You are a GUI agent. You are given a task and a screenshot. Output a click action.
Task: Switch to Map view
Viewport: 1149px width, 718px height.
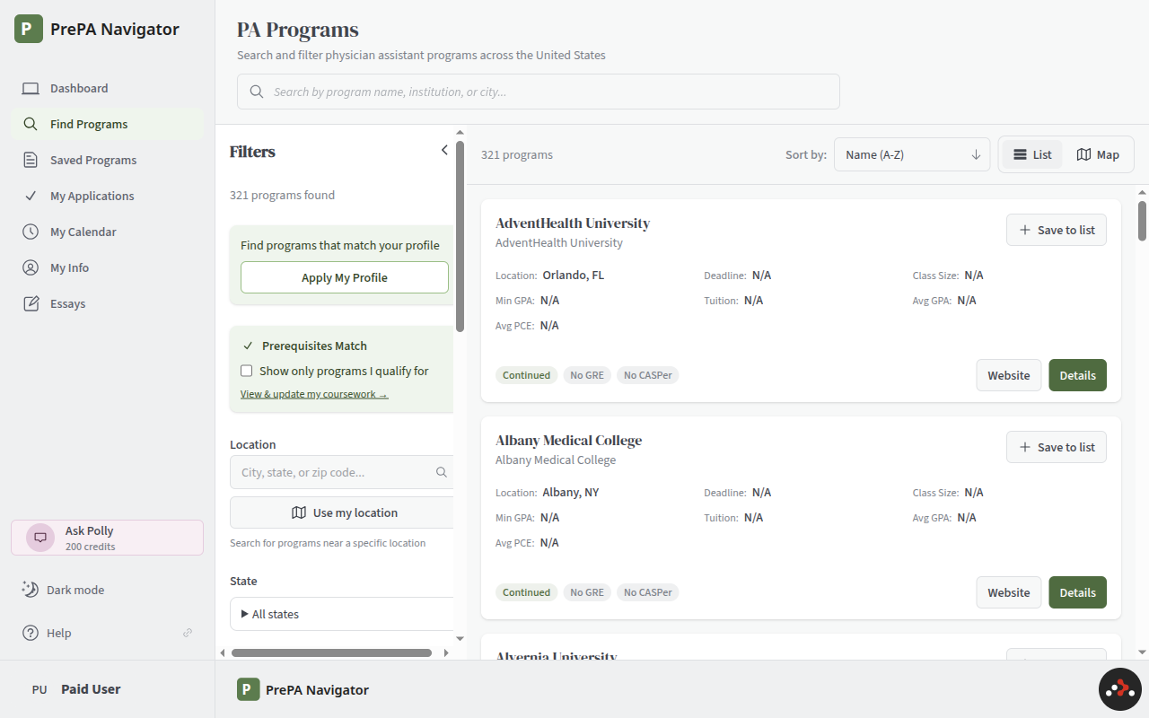[x=1098, y=154]
